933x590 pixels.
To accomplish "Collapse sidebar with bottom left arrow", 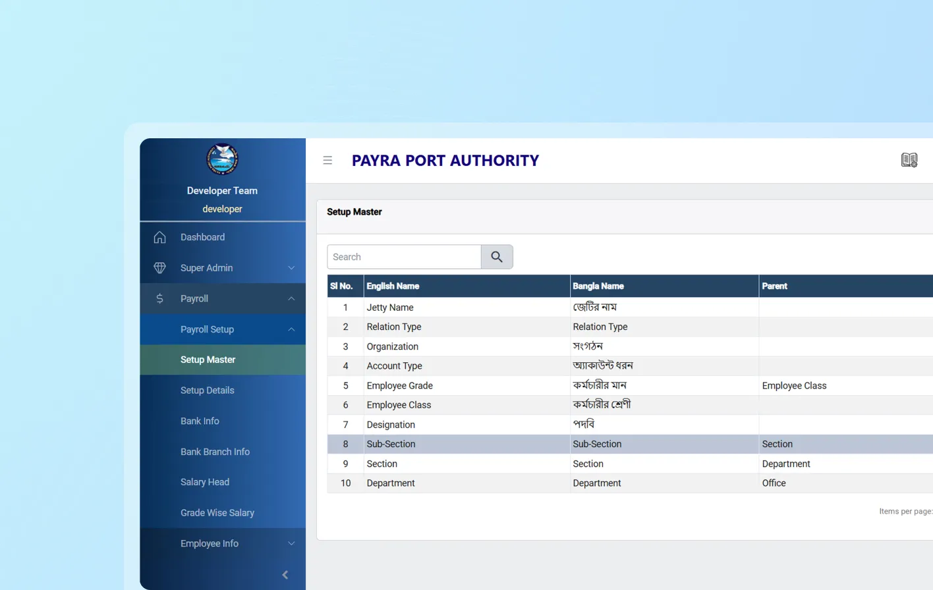I will point(285,575).
